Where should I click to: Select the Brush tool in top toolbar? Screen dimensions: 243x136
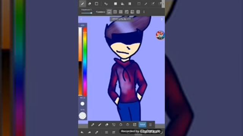pyautogui.click(x=83, y=4)
